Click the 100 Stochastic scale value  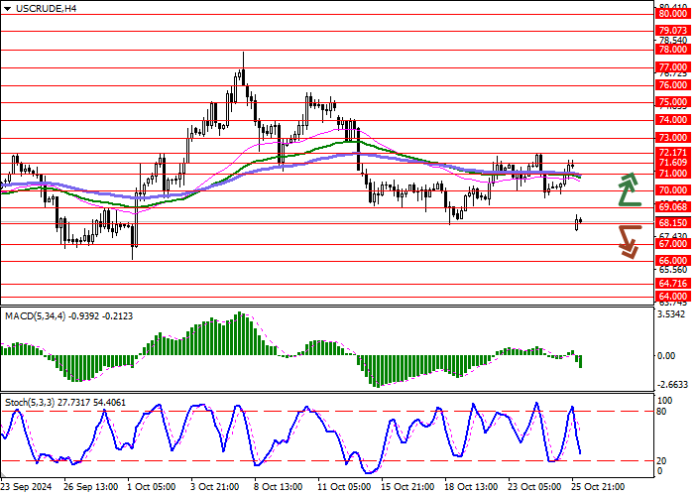point(665,401)
